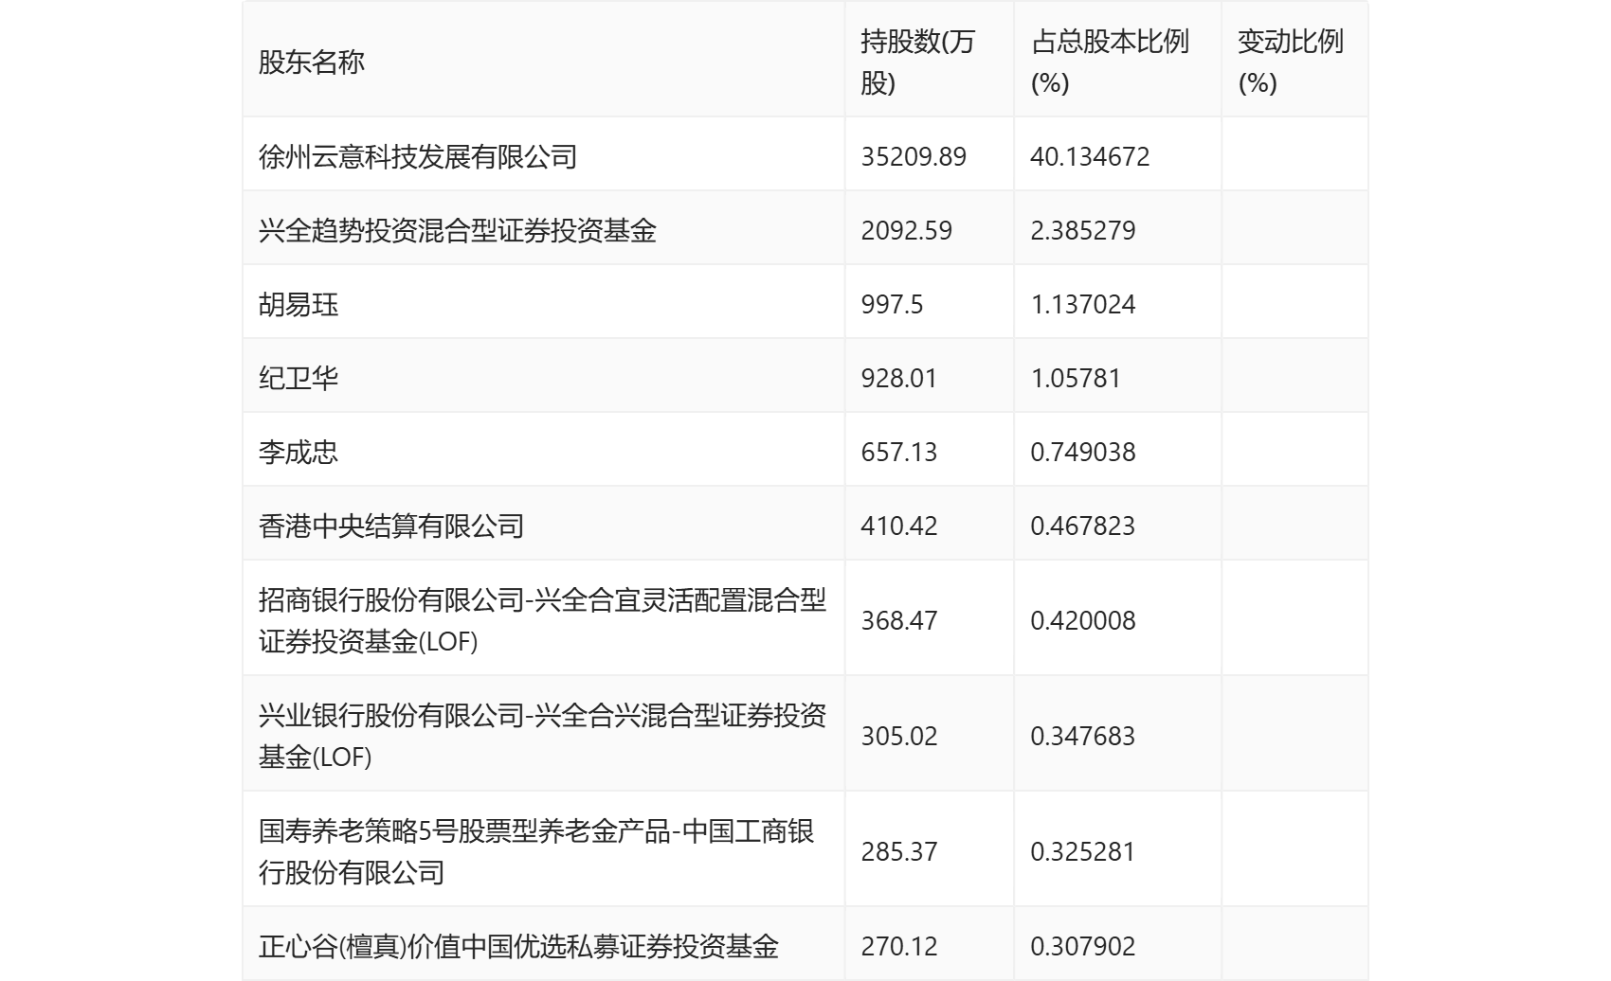Click percentage value 0.325281
Image resolution: width=1611 pixels, height=981 pixels.
1083,851
